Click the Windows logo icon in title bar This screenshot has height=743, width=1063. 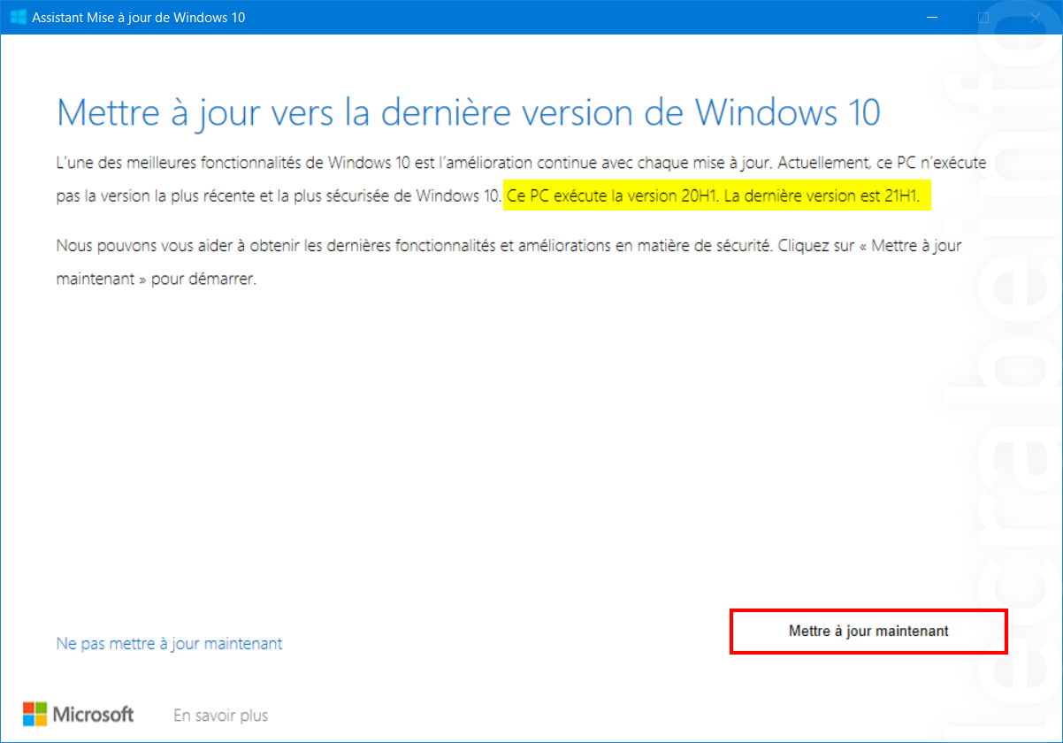18,17
